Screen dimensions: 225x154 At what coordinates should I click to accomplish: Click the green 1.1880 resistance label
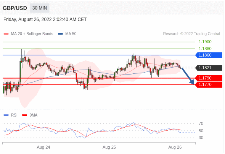coord(205,49)
